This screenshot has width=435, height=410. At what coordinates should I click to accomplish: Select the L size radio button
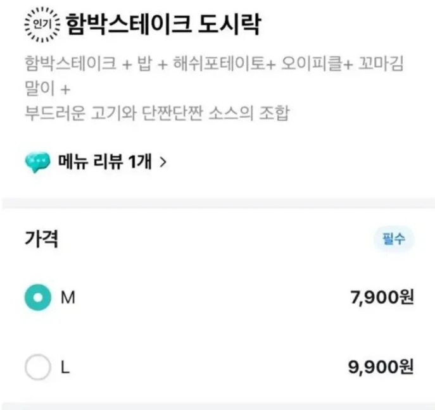(x=38, y=367)
